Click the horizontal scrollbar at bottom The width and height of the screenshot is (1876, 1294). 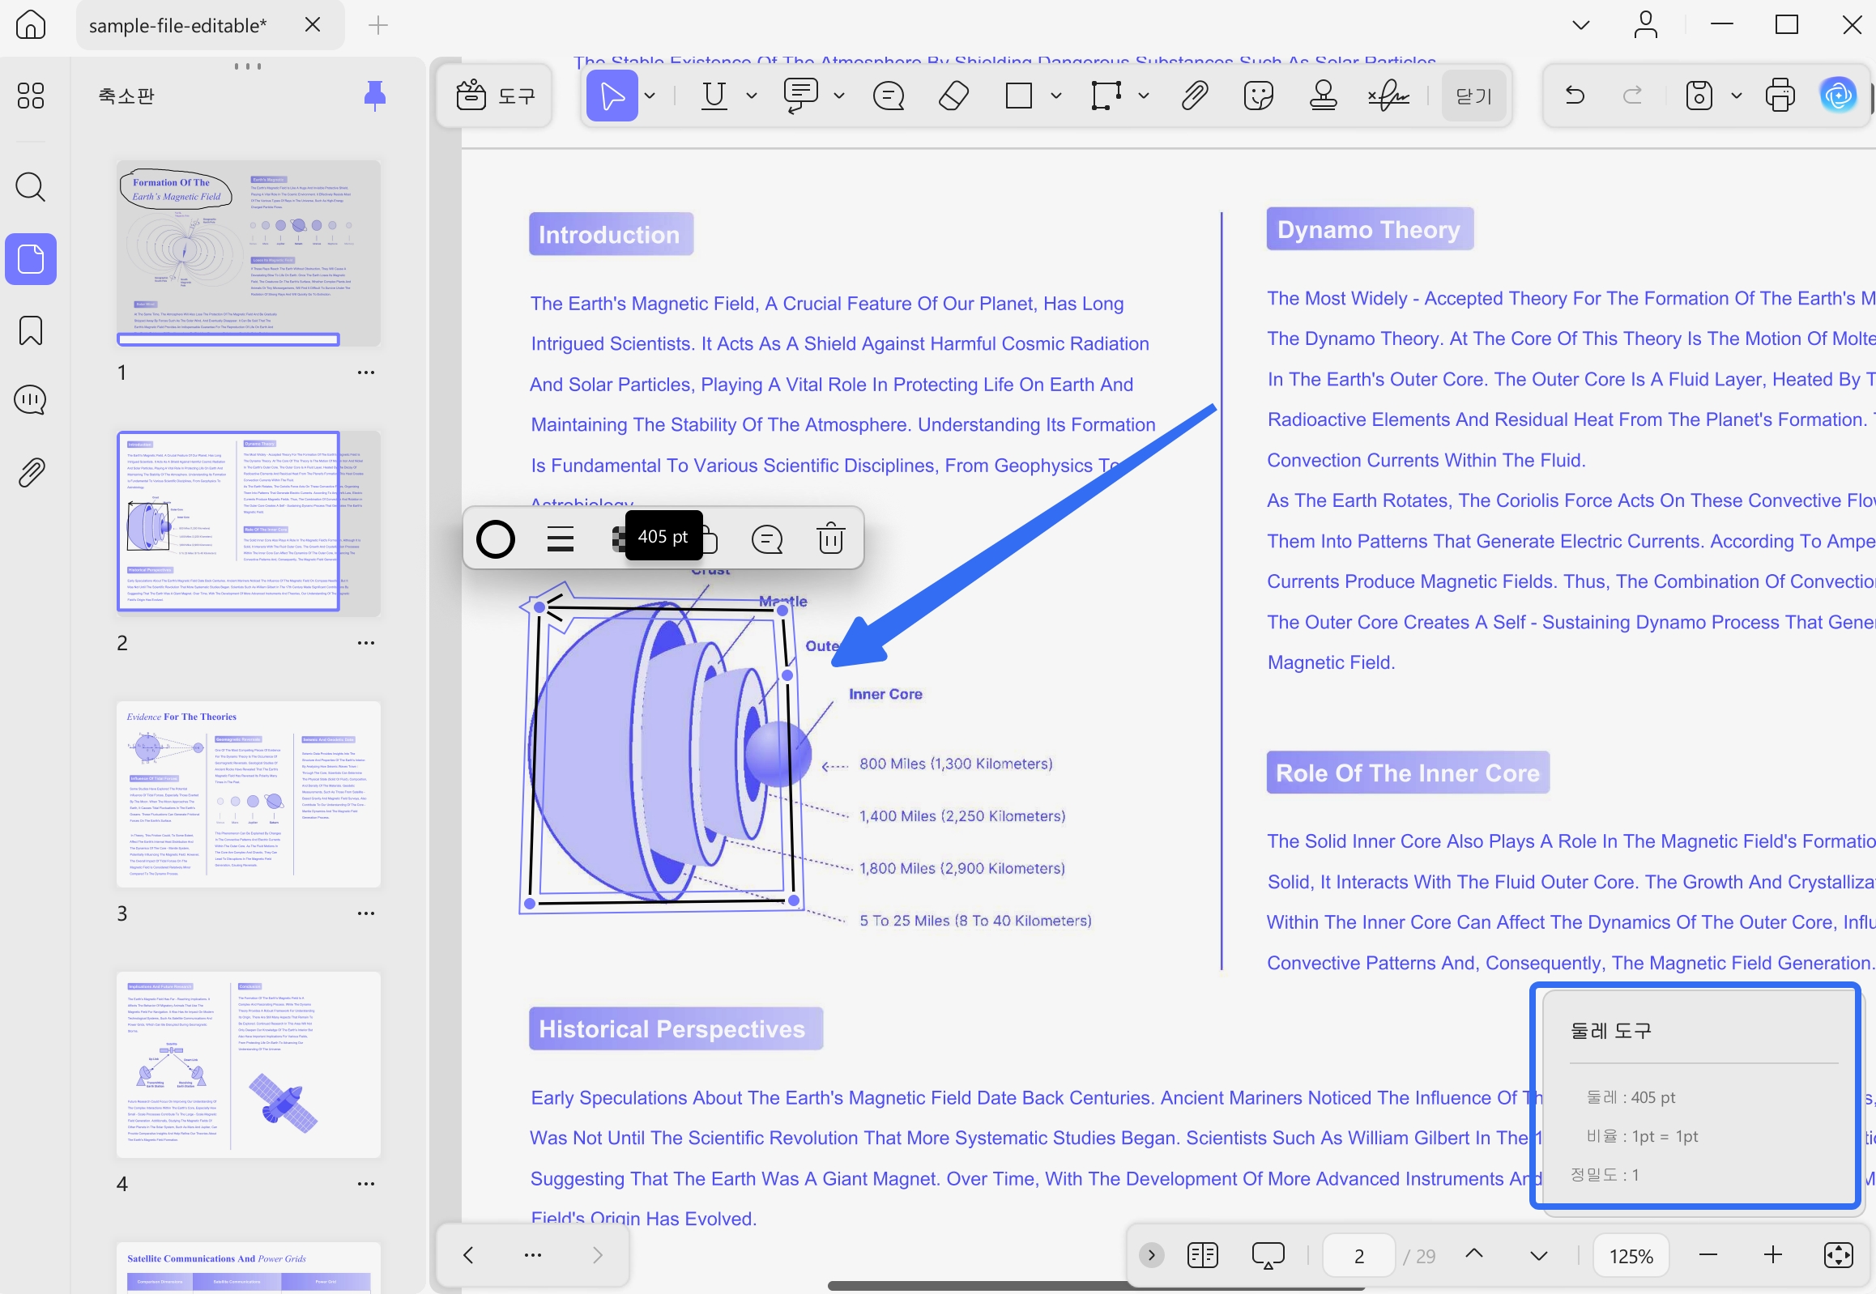click(x=1095, y=1287)
